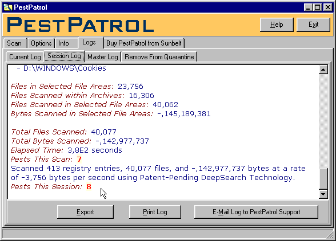Click the PestPatrol title bar icon
This screenshot has height=241, width=336.
point(8,7)
